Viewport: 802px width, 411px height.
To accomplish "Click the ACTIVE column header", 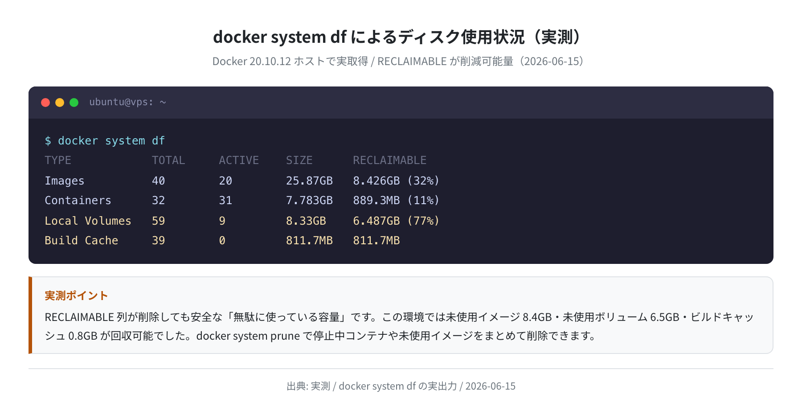I will (x=239, y=160).
